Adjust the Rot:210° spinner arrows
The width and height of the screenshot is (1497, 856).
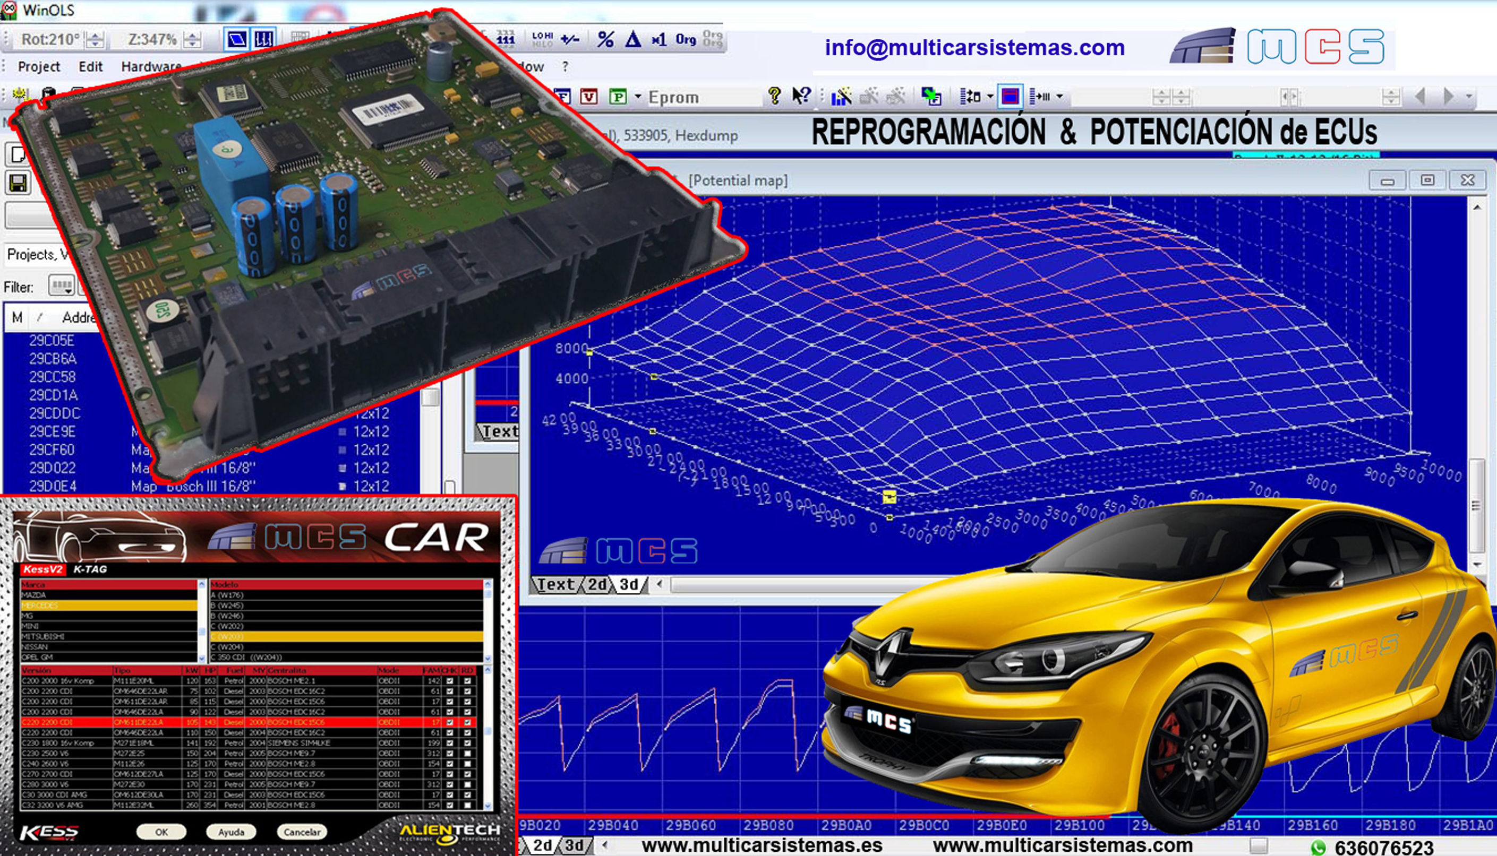(x=95, y=40)
